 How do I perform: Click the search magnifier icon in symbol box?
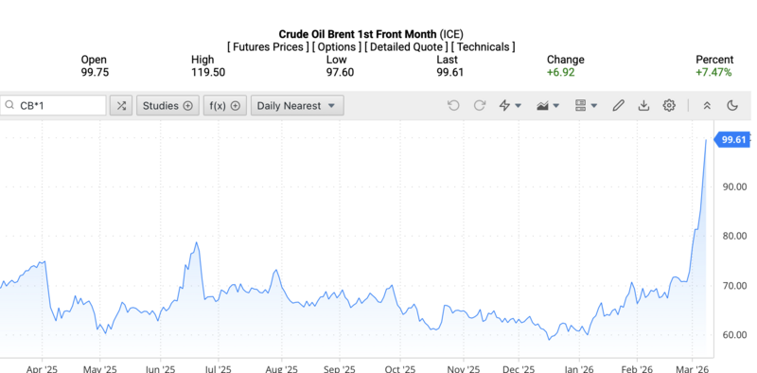click(9, 105)
